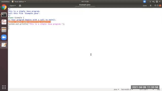Click the class Example line
Screen dimensions: 162x91
point(16,18)
